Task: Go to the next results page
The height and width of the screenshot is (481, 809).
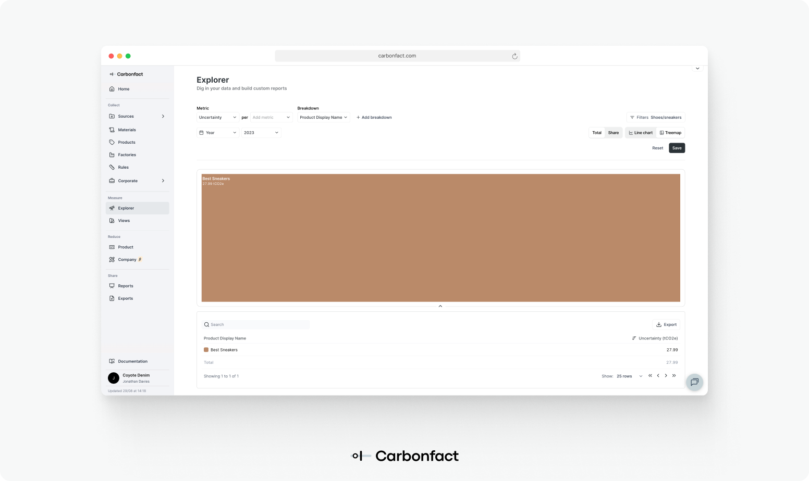Action: (x=666, y=376)
